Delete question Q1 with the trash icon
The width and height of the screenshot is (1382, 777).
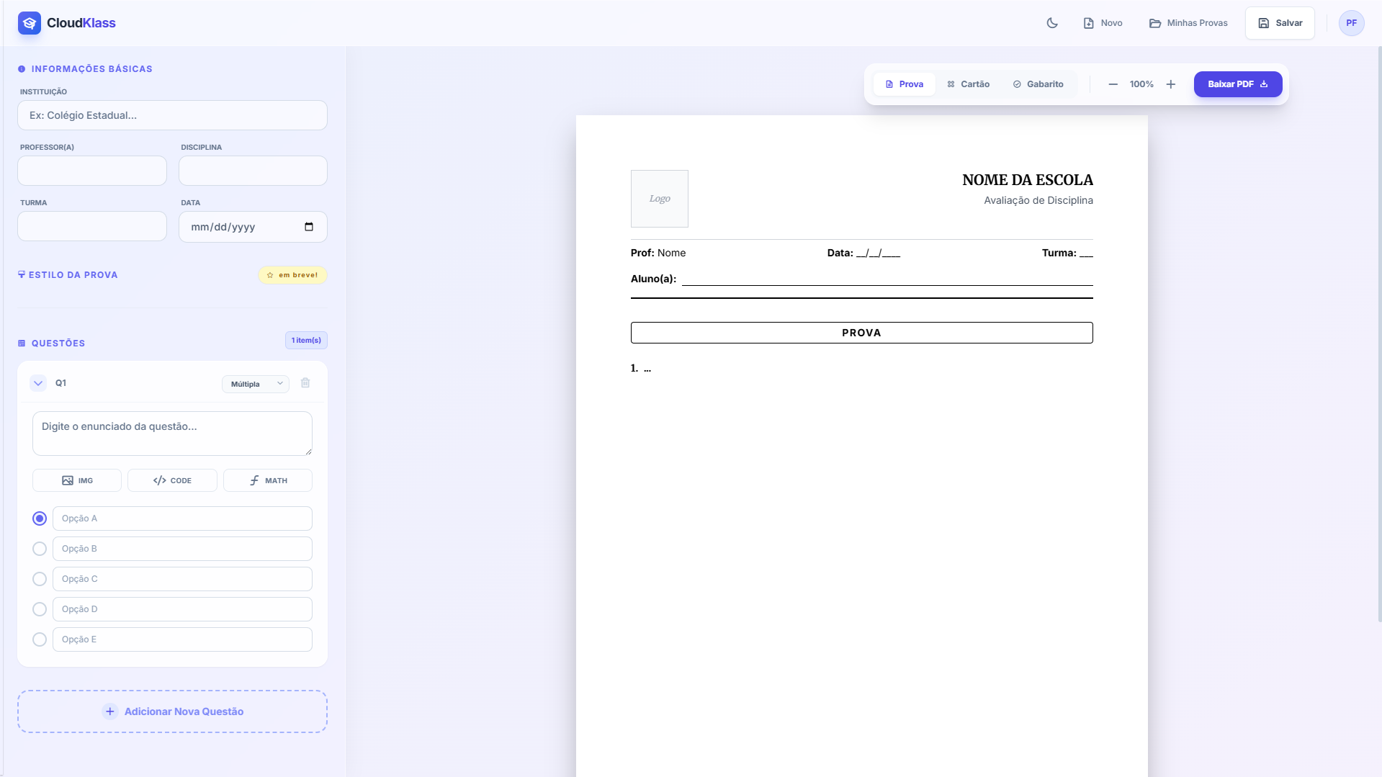coord(305,383)
